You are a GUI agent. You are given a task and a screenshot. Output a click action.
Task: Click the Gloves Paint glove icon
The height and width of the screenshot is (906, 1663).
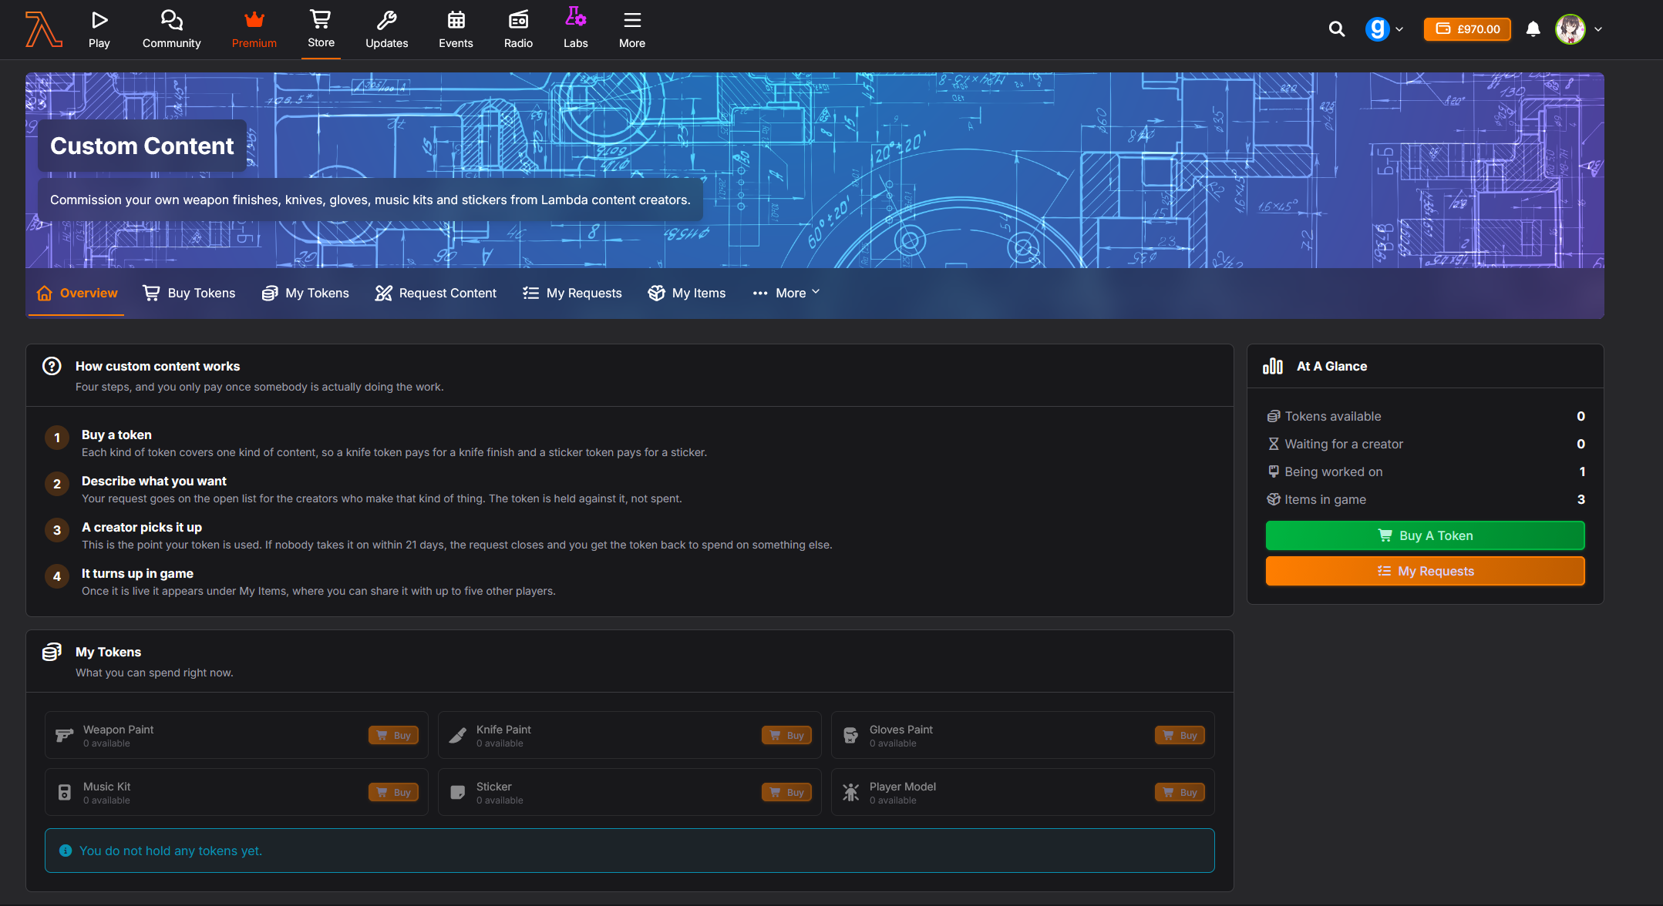tap(851, 735)
